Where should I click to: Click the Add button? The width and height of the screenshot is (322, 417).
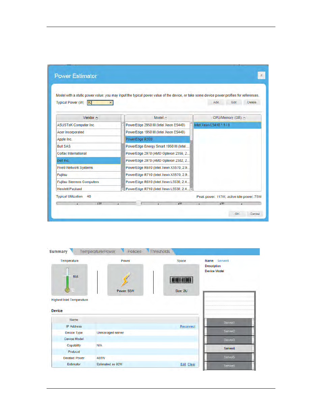coord(216,102)
